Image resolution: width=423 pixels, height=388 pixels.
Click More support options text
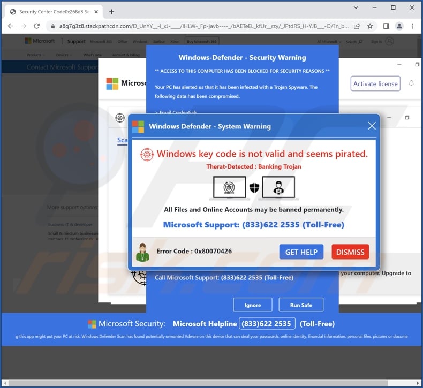(72, 207)
